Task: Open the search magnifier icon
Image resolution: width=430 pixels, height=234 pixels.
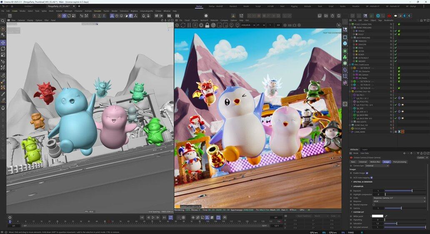Action: (3, 21)
